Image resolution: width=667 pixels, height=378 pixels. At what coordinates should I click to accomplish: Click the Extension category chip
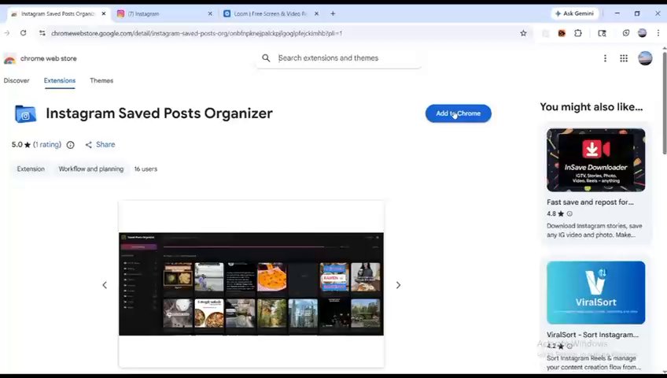(31, 169)
